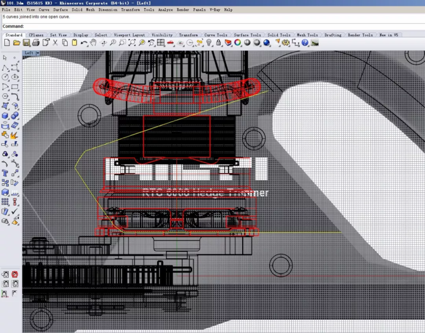
Task: Click the Explode tool icon
Action: pyautogui.click(x=15, y=135)
